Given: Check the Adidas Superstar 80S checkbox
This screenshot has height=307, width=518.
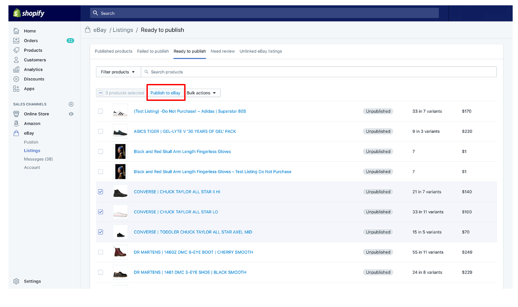Looking at the screenshot, I should (x=100, y=111).
